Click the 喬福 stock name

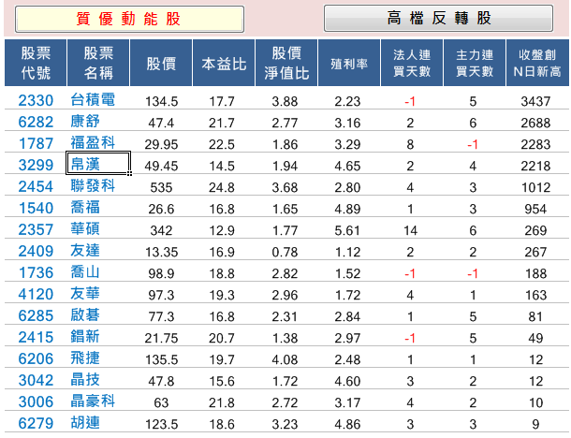(x=85, y=207)
